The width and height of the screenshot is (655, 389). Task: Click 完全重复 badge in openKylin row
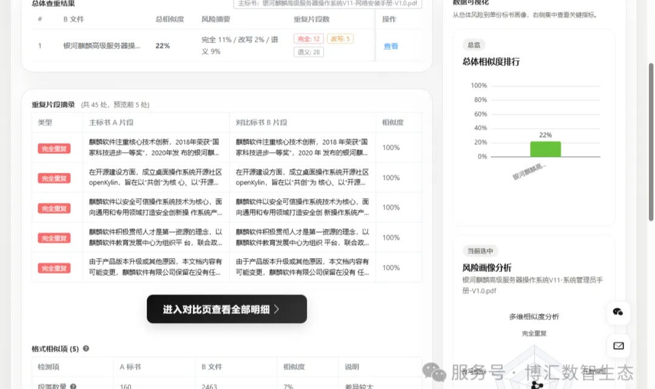pyautogui.click(x=55, y=178)
